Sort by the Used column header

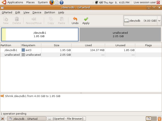pyautogui.click(x=88, y=45)
